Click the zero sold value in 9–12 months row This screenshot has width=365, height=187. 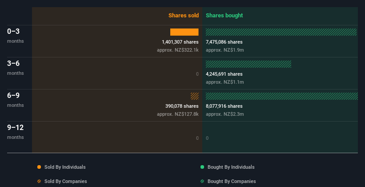pyautogui.click(x=197, y=138)
